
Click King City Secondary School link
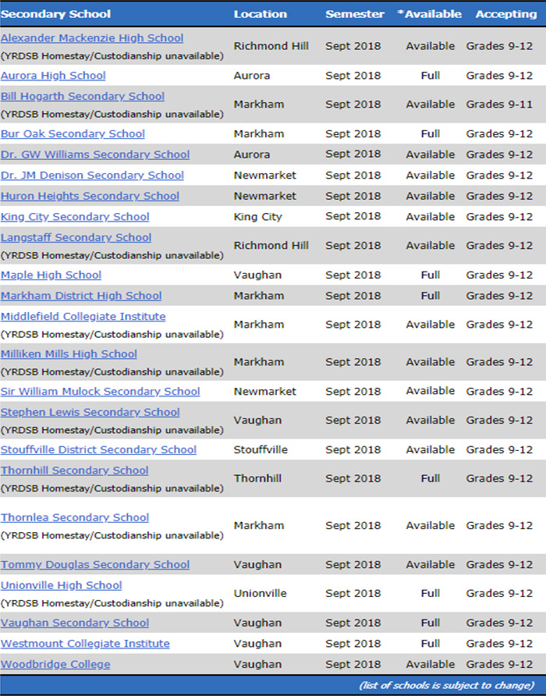click(75, 217)
